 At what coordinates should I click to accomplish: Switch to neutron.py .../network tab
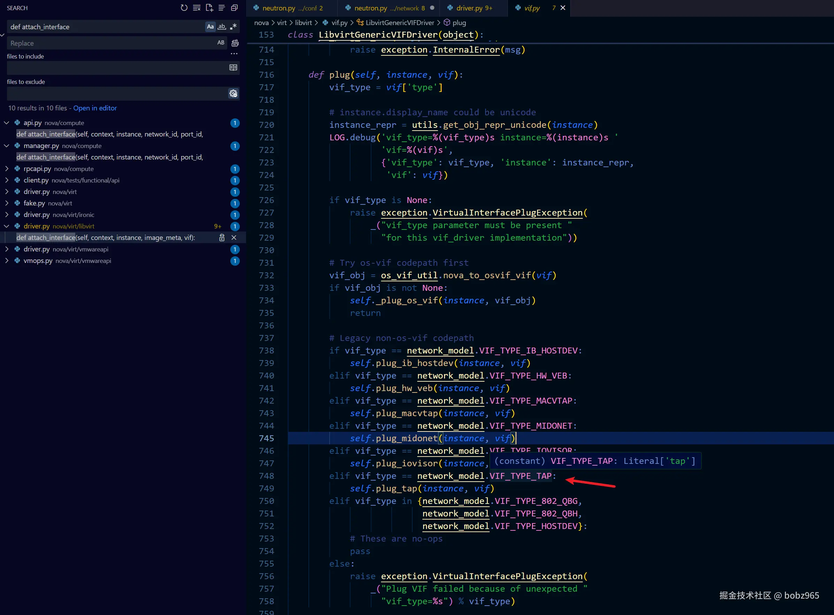389,8
